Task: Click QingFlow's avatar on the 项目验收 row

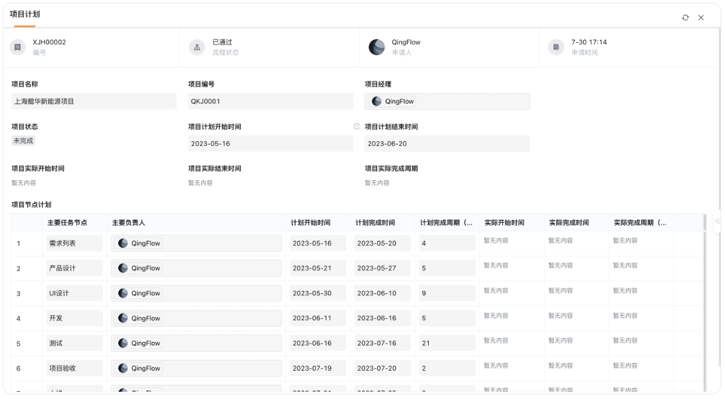Action: click(x=123, y=368)
